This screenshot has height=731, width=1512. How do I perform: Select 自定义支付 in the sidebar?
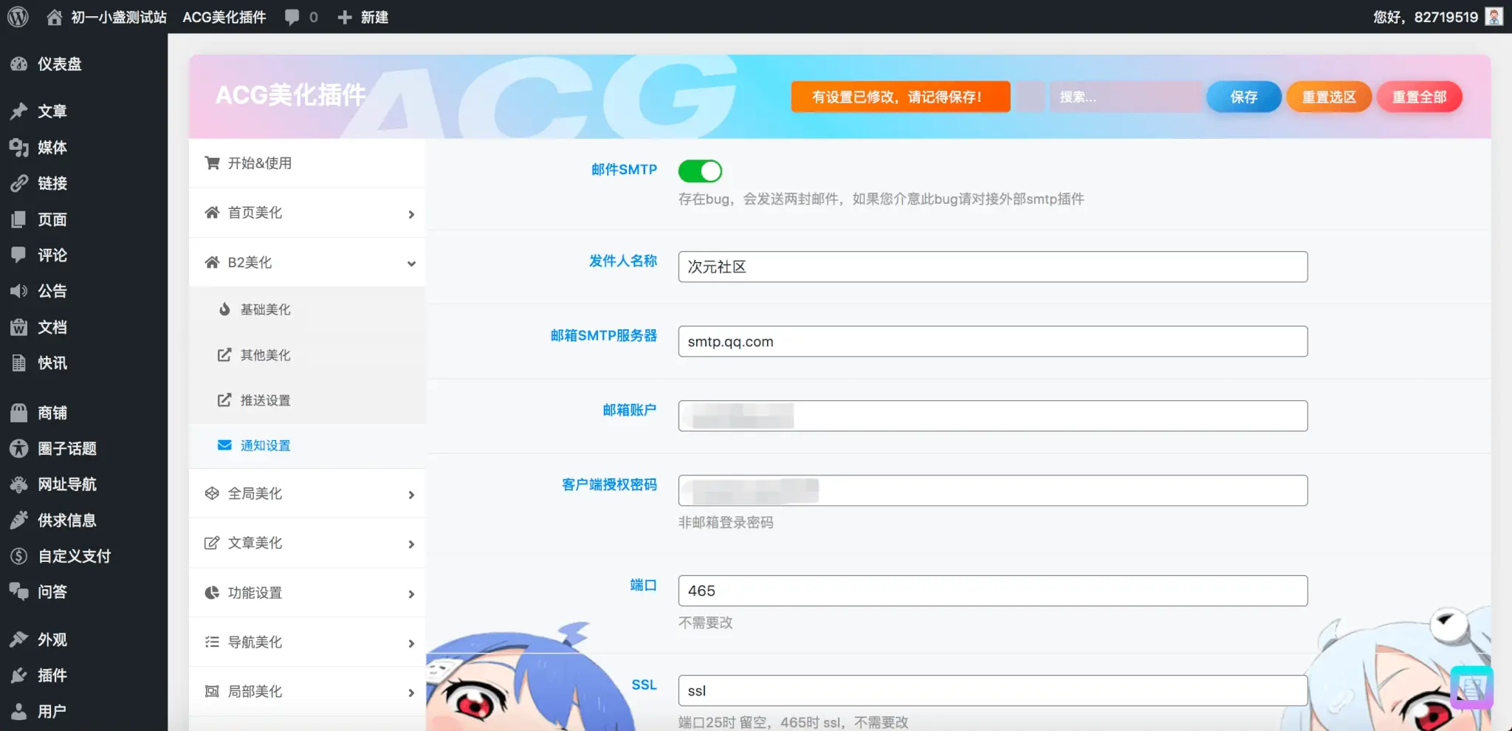(74, 556)
